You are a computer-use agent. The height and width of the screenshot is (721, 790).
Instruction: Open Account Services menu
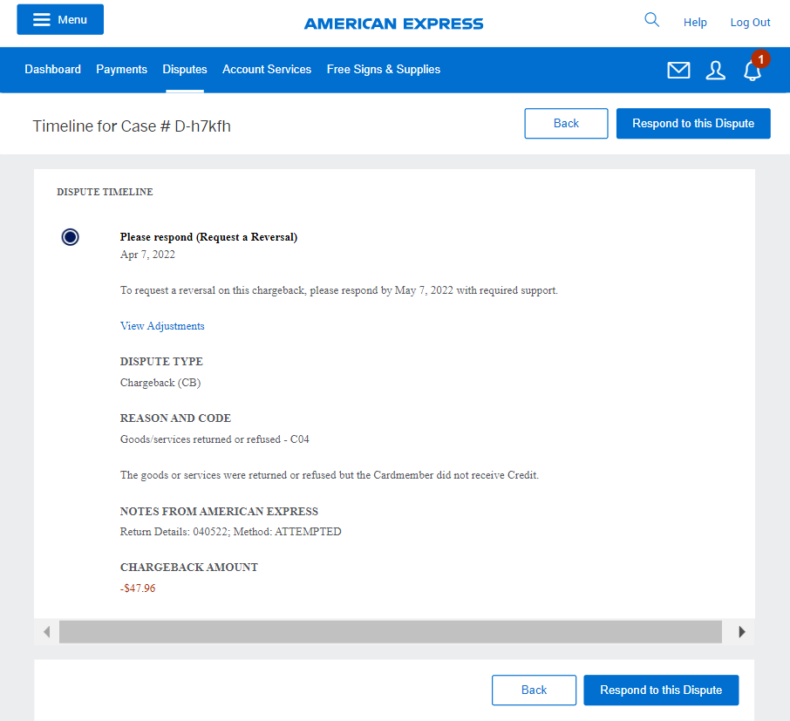pos(267,70)
